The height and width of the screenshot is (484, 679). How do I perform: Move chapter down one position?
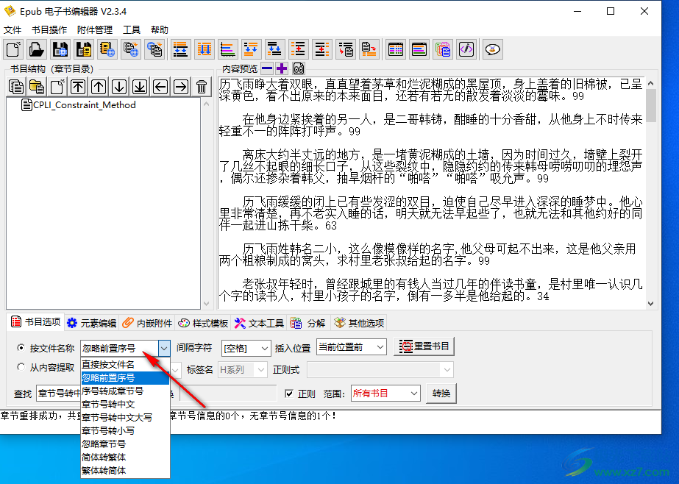pyautogui.click(x=119, y=87)
